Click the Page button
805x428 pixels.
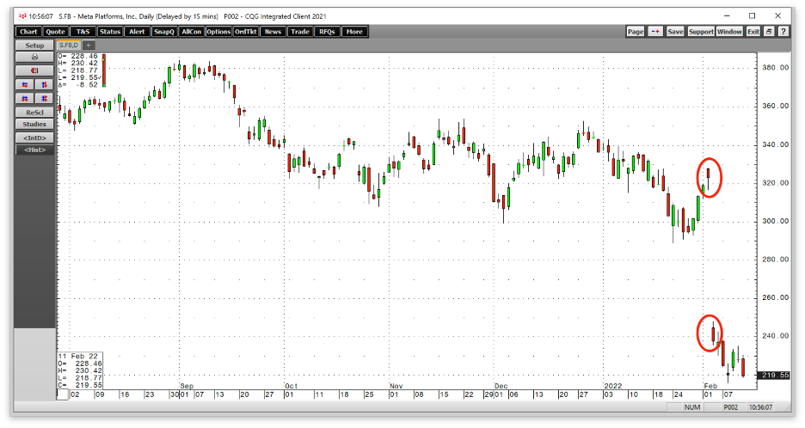(x=636, y=32)
